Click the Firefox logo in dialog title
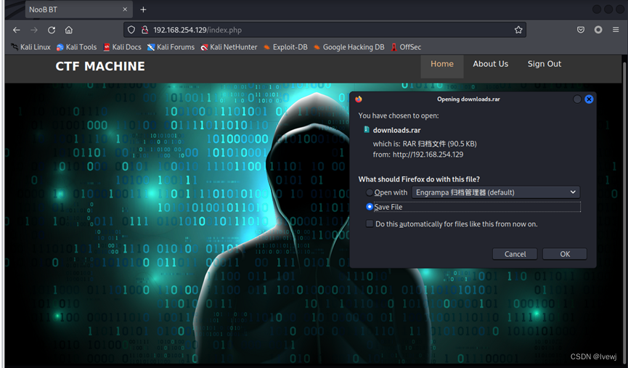 (359, 99)
